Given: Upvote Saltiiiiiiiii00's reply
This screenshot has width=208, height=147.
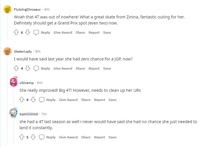Looking at the screenshot, I should (x=22, y=137).
